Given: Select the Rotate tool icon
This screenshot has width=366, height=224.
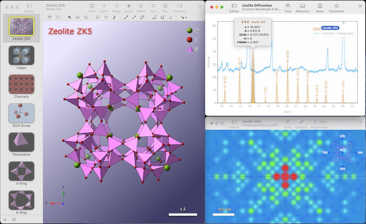Looking at the screenshot, I should [141, 6].
